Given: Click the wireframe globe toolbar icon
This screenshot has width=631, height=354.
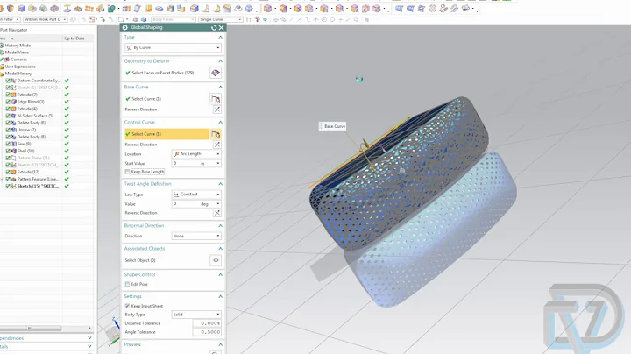Looking at the screenshot, I should click(x=249, y=9).
